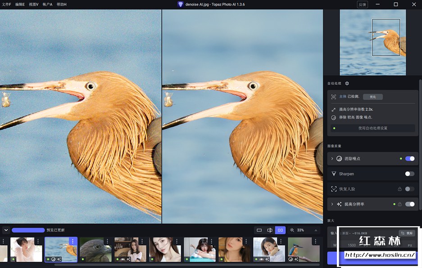Open the 文件F menu
This screenshot has width=422, height=268.
coord(6,4)
